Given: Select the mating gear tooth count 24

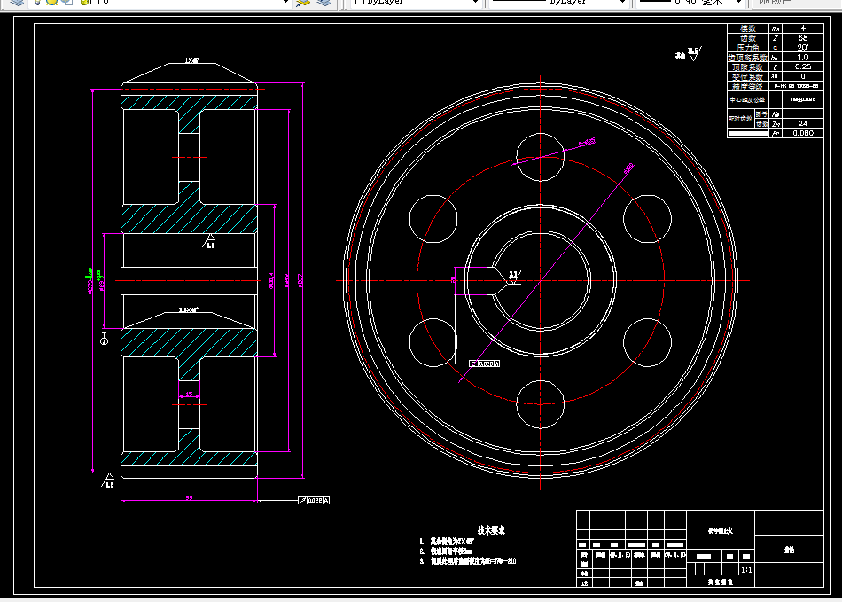Looking at the screenshot, I should click(803, 123).
